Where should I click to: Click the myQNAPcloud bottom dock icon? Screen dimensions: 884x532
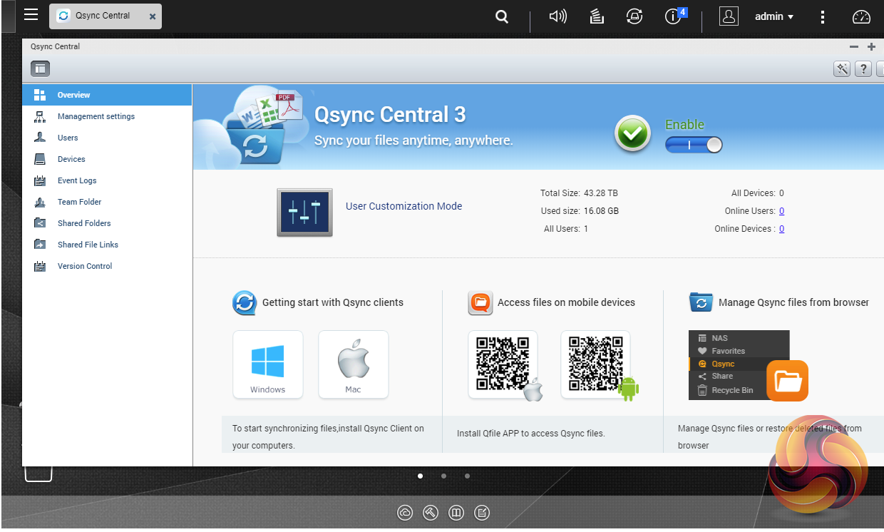[x=405, y=512]
